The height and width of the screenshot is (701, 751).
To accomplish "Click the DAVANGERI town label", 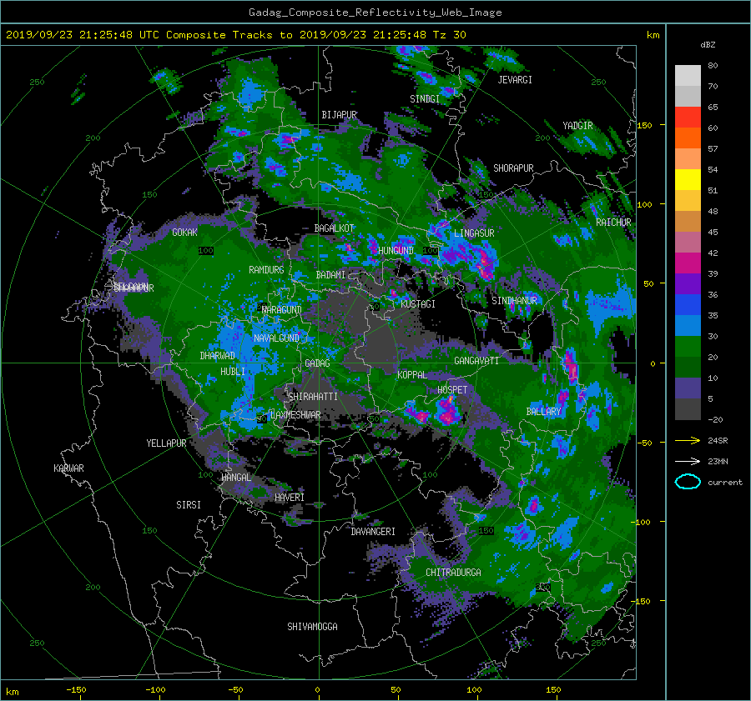I will (x=373, y=532).
